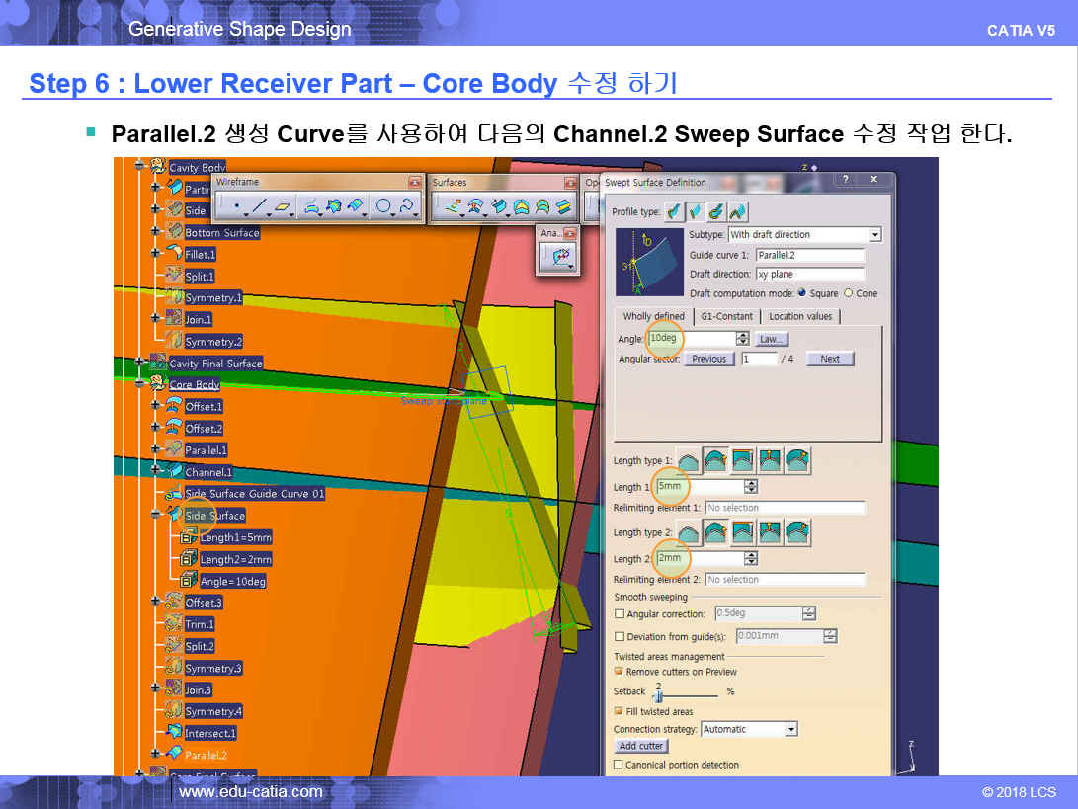1078x809 pixels.
Task: Enable Canonical portion detection
Action: (x=619, y=765)
